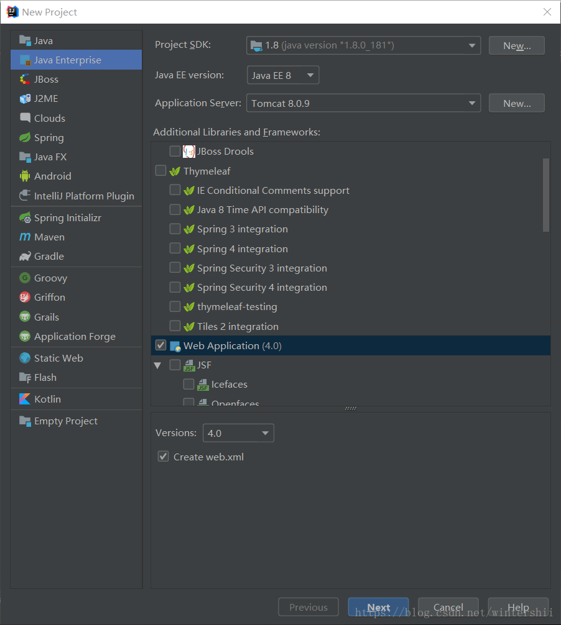561x625 pixels.
Task: Check Spring Security 4 integration box
Action: [x=175, y=287]
